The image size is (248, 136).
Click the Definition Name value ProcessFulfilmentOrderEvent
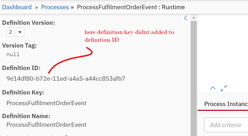click(x=46, y=125)
